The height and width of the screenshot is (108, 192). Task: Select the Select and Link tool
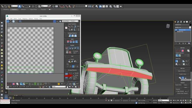tap(2, 6)
